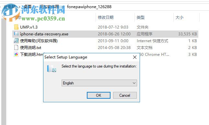Screen dimensions: 209x125
Task: Sort by 修改日期 column header
Action: click(106, 17)
